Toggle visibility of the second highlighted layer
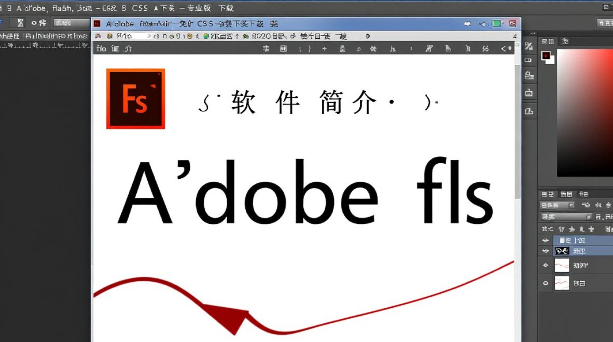The height and width of the screenshot is (342, 613). [x=545, y=251]
